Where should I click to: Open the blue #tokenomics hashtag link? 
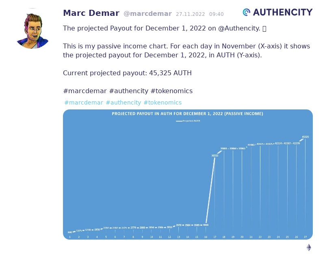tap(162, 103)
